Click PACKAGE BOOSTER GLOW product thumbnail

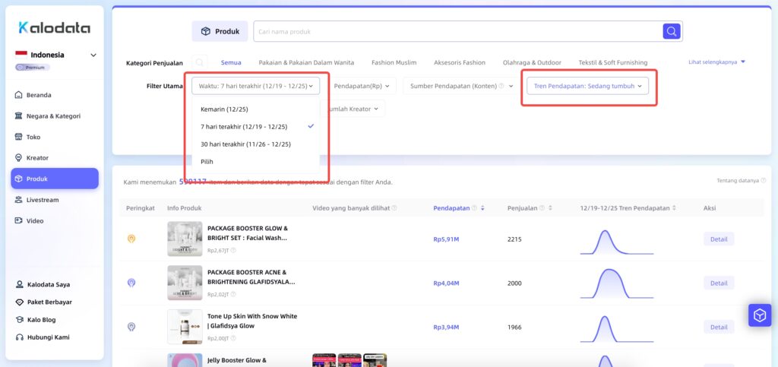click(x=185, y=239)
